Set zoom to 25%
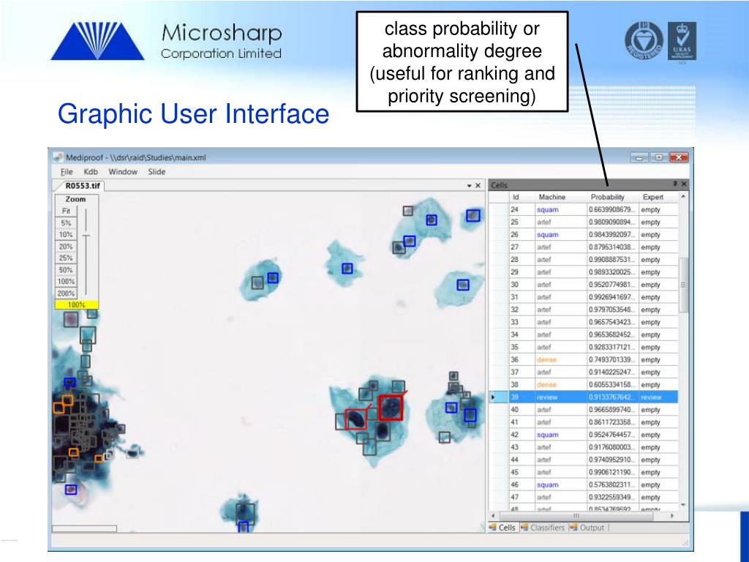Screen dimensions: 749x562 [x=66, y=258]
